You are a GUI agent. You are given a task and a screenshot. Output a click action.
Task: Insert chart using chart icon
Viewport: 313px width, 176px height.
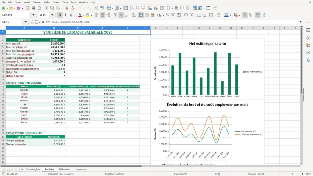click(156, 8)
